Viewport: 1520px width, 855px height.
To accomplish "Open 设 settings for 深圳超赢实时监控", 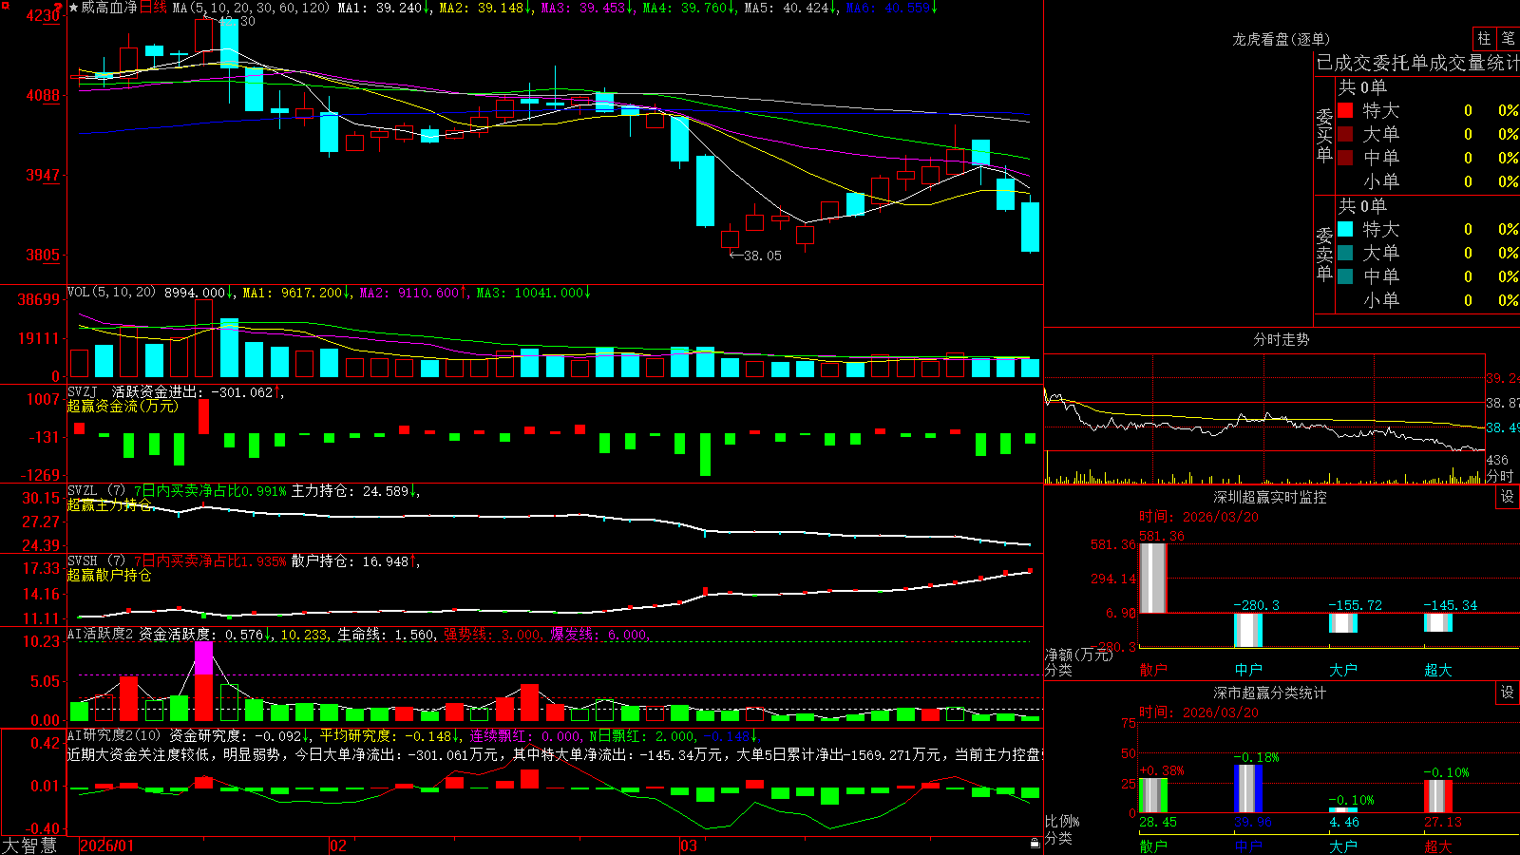I will tap(1508, 497).
